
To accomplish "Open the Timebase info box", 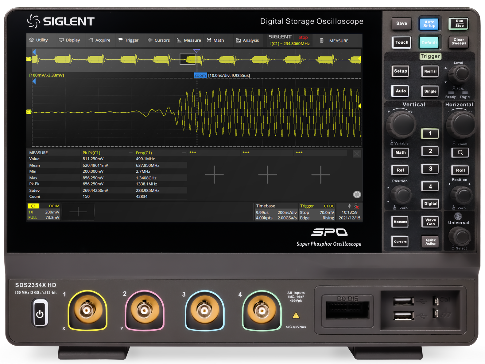I will (276, 212).
